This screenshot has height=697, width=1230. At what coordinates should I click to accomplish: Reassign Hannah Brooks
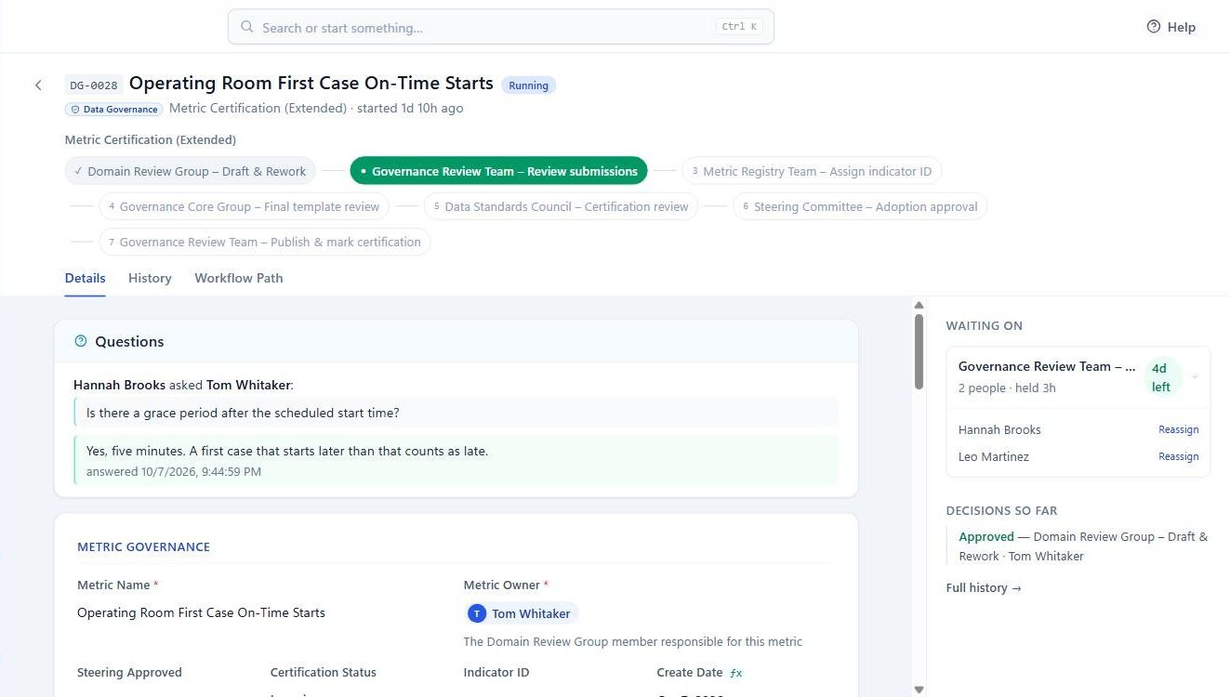1178,430
